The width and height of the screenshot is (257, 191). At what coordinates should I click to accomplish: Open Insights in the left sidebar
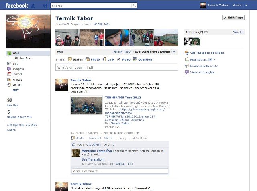click(17, 69)
